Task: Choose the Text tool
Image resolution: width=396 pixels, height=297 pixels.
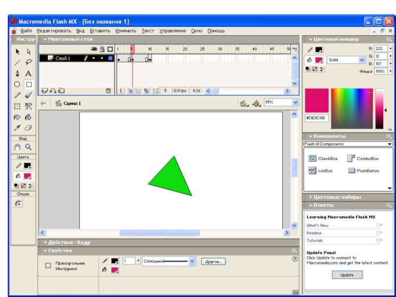Action: pos(29,73)
